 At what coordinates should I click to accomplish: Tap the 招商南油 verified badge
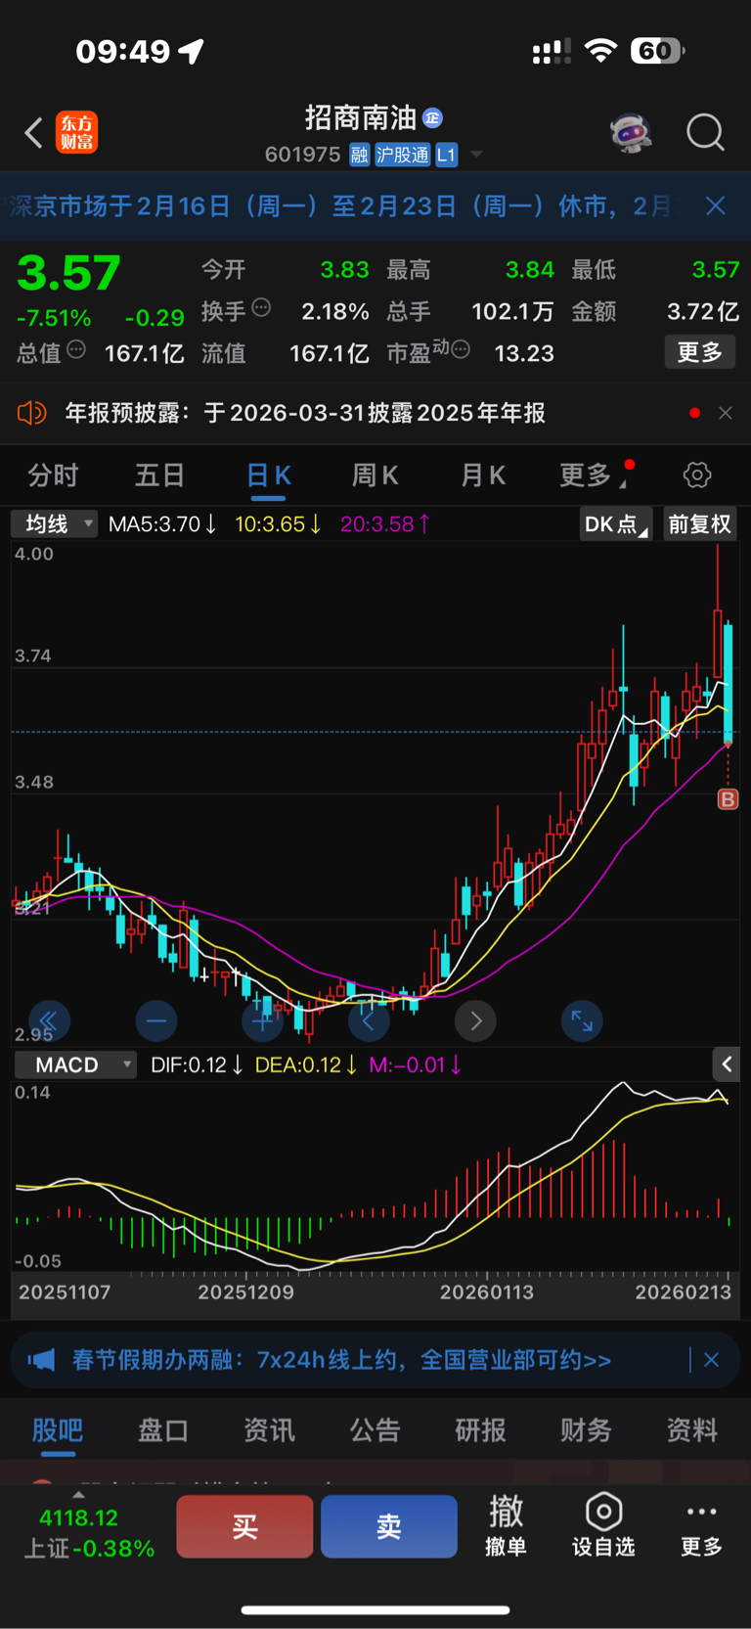point(432,118)
